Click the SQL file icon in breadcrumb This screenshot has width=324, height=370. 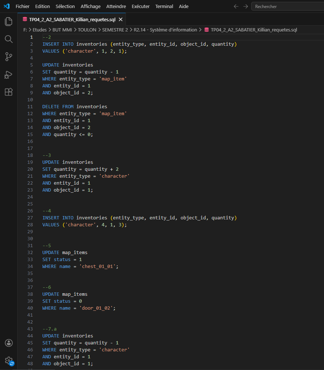pos(206,30)
